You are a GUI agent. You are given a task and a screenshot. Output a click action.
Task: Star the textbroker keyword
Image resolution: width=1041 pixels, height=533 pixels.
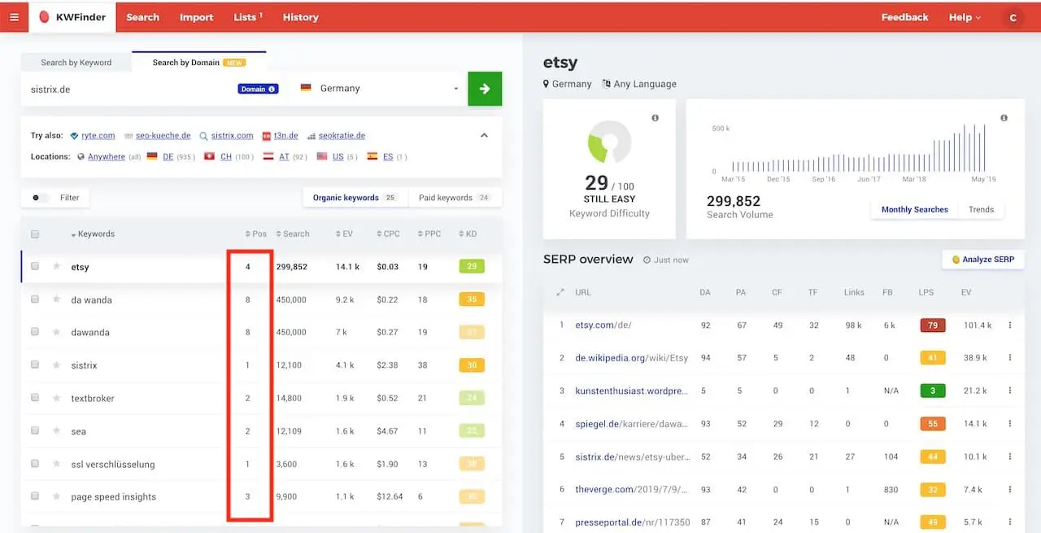pos(57,398)
